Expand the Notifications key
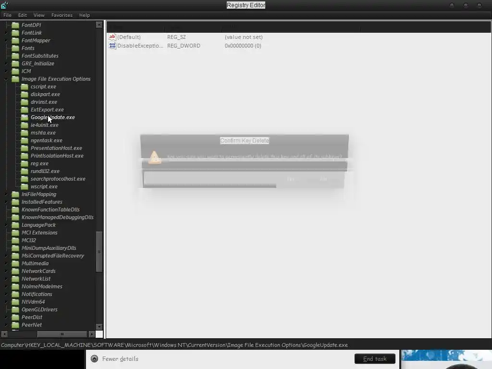 click(x=6, y=294)
